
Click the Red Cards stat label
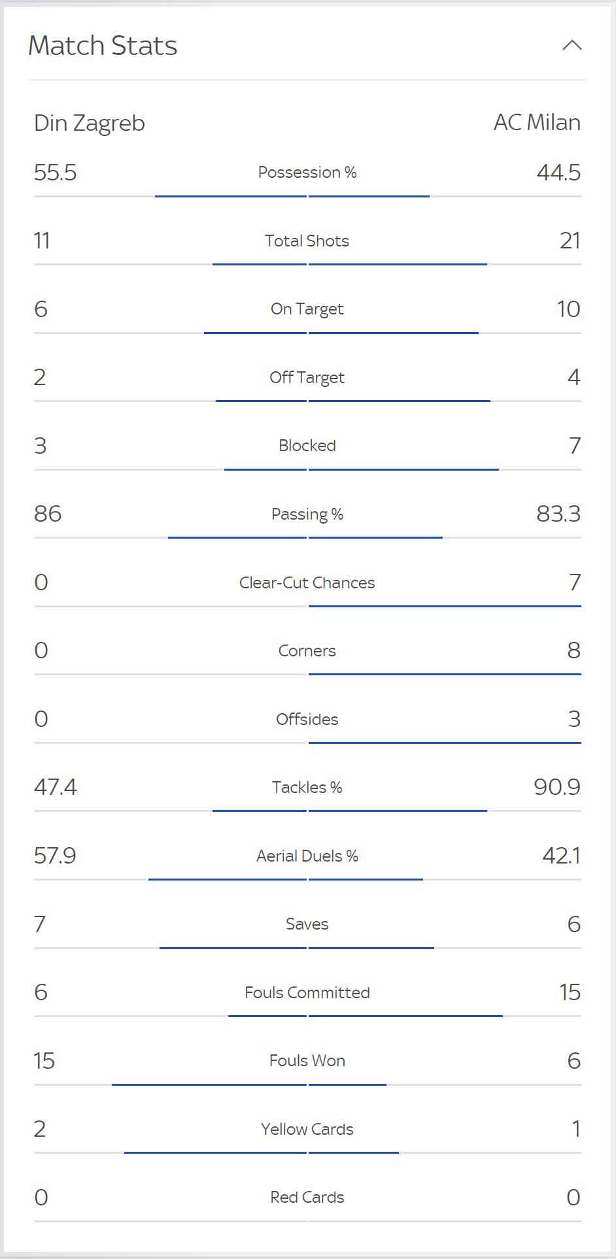[307, 1197]
